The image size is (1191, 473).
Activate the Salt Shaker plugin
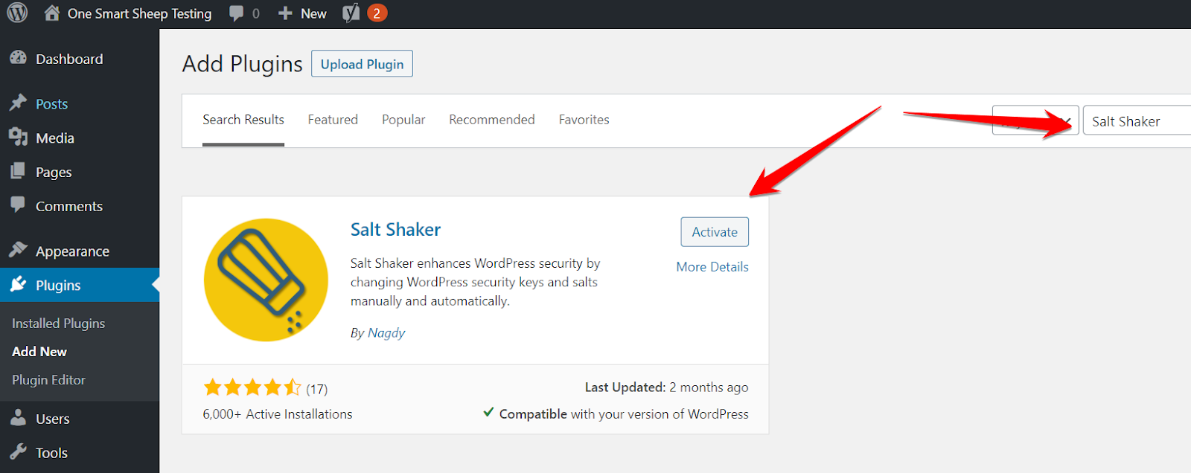714,232
